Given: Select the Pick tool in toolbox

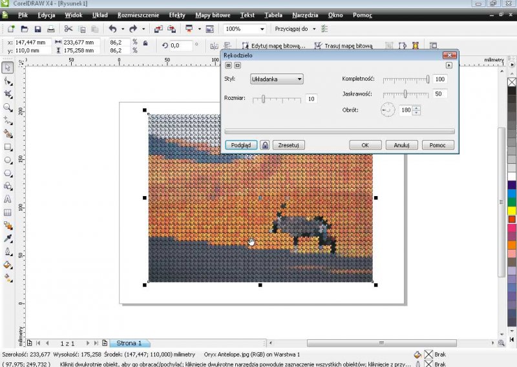Looking at the screenshot, I should pyautogui.click(x=8, y=68).
